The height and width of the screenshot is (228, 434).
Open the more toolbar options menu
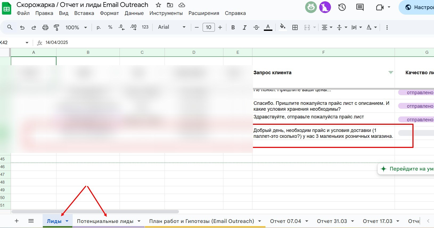[x=387, y=27]
